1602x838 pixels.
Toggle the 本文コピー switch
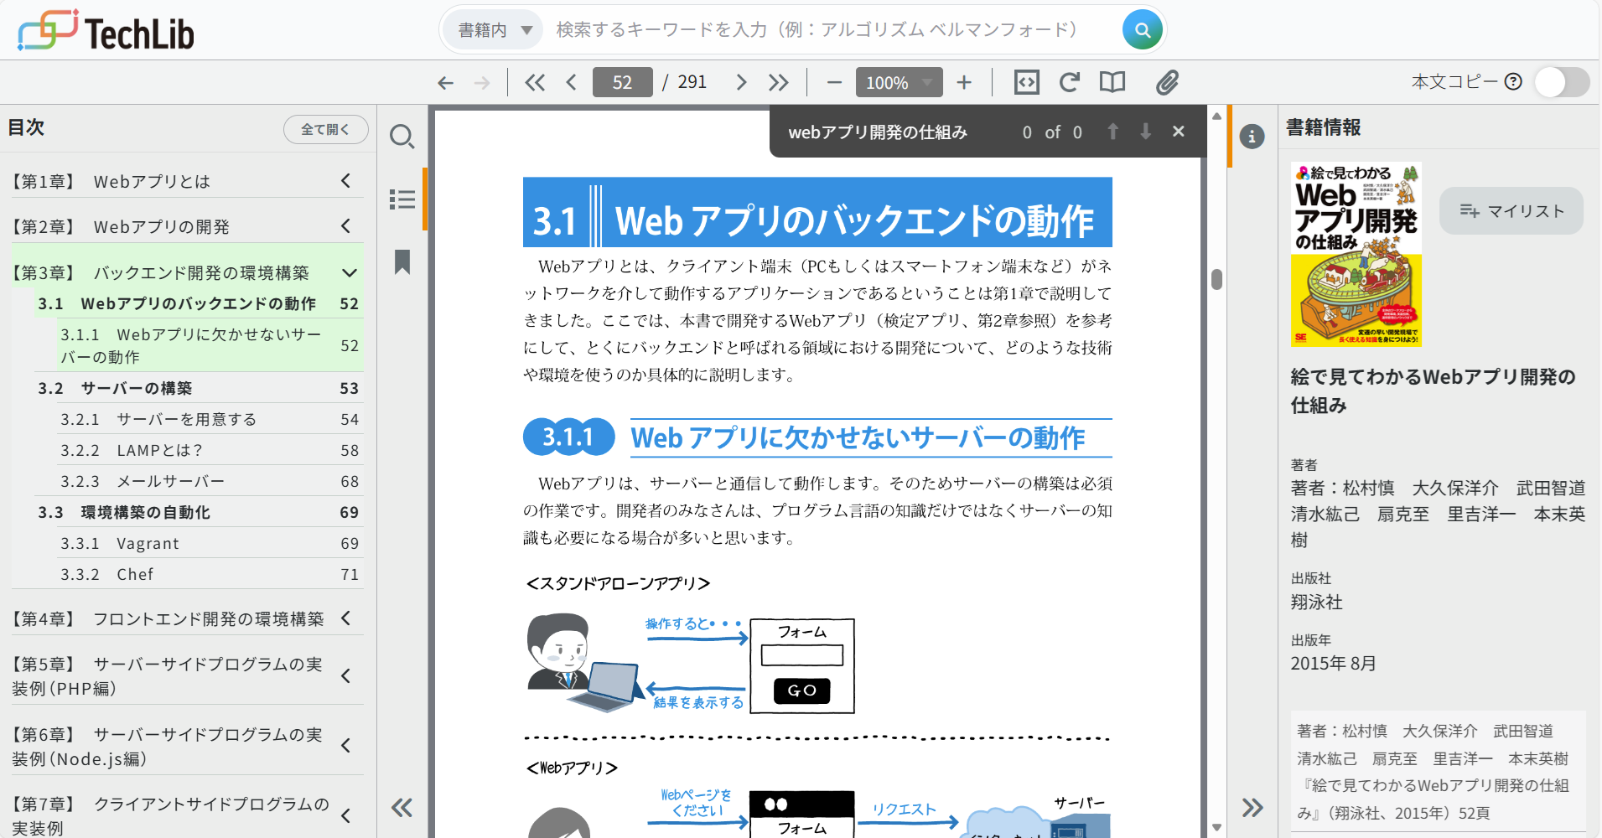(1562, 82)
